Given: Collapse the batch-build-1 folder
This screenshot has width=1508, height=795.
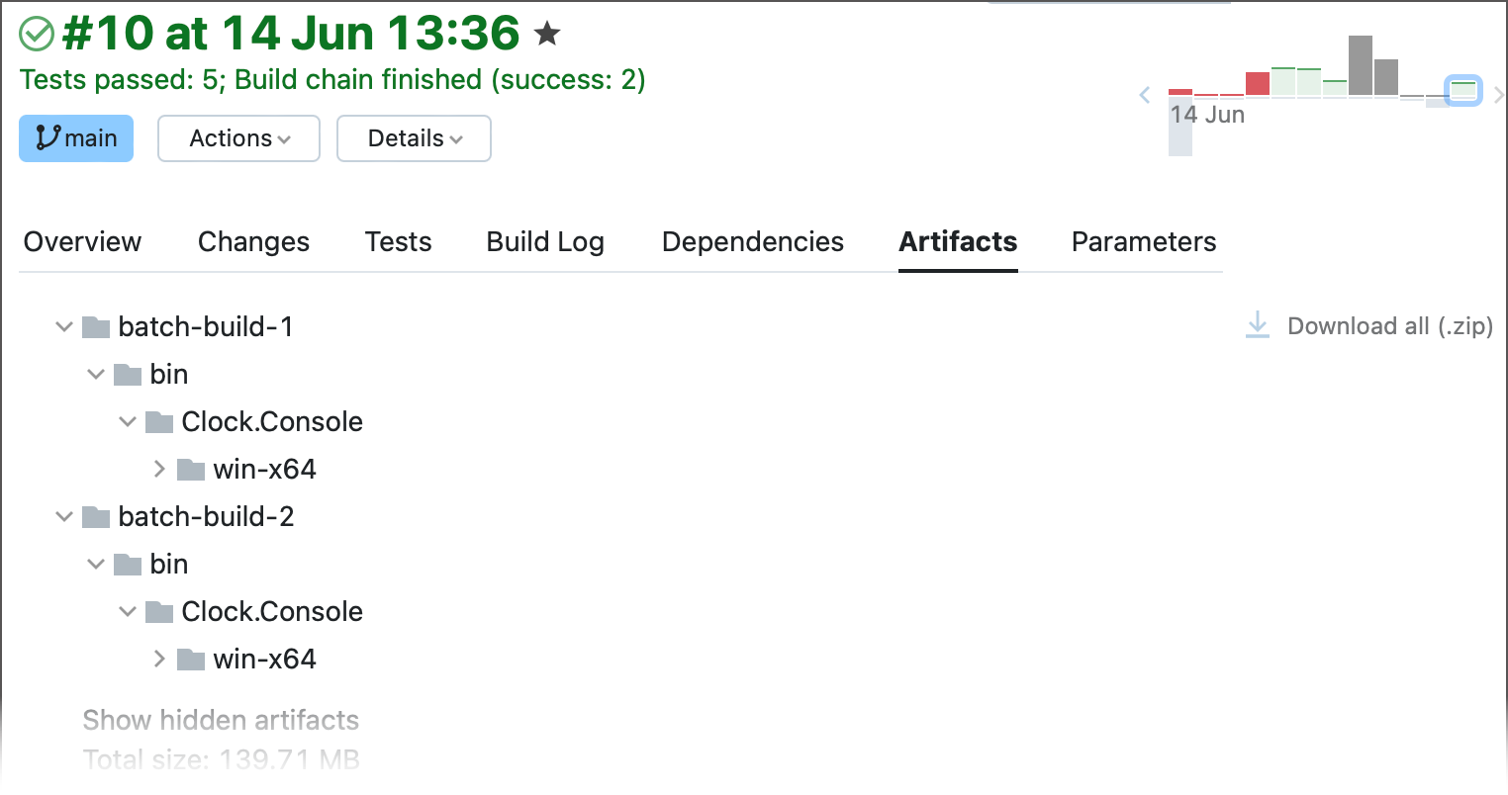Looking at the screenshot, I should click(64, 326).
